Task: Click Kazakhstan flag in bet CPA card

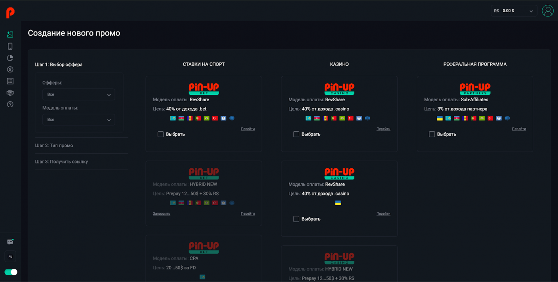Action: click(x=202, y=277)
